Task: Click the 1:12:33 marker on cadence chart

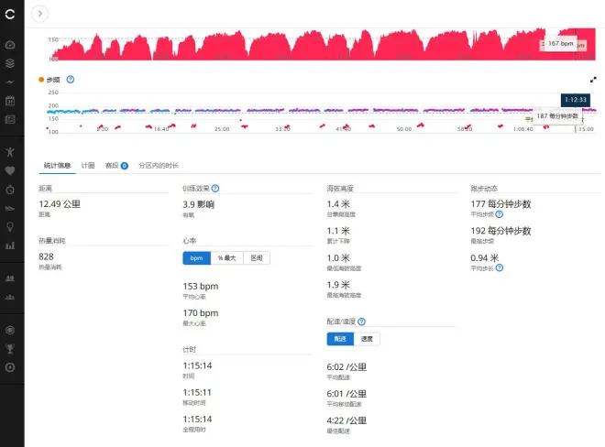Action: 575,99
